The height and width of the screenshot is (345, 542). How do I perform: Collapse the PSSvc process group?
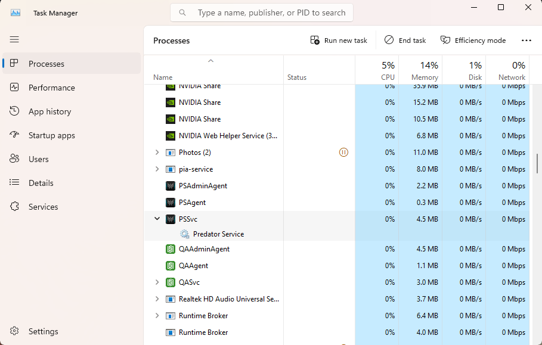point(157,219)
